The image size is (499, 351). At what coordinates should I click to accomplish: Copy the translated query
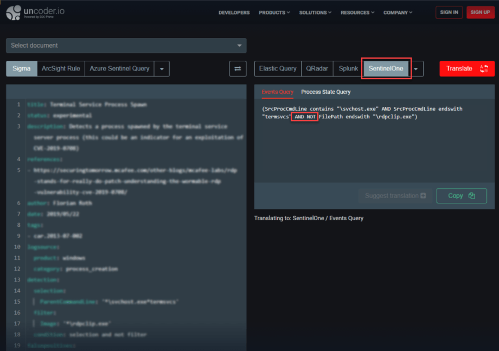461,196
